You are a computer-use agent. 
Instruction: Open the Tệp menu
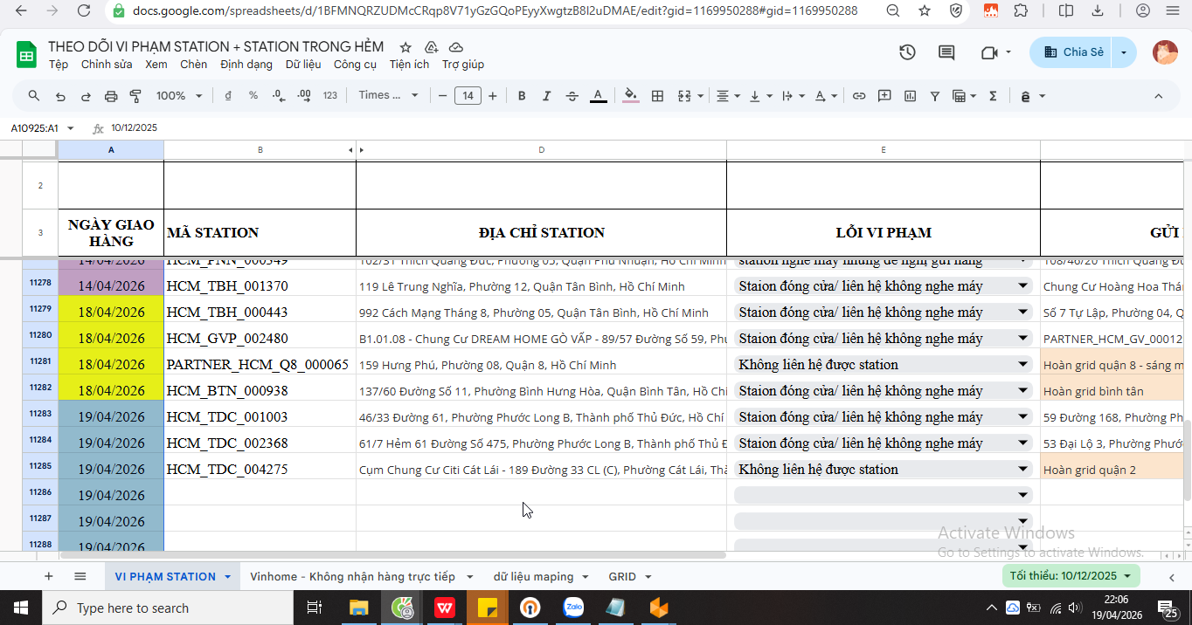coord(59,65)
